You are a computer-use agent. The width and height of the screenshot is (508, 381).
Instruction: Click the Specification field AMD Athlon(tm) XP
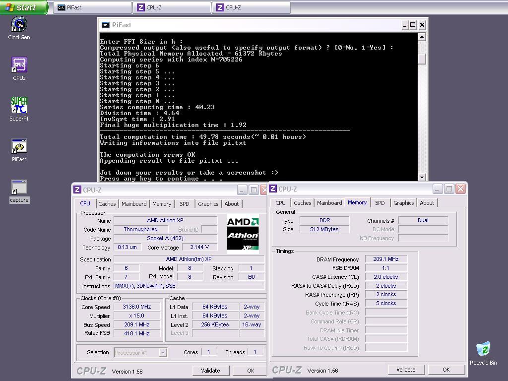coord(189,259)
